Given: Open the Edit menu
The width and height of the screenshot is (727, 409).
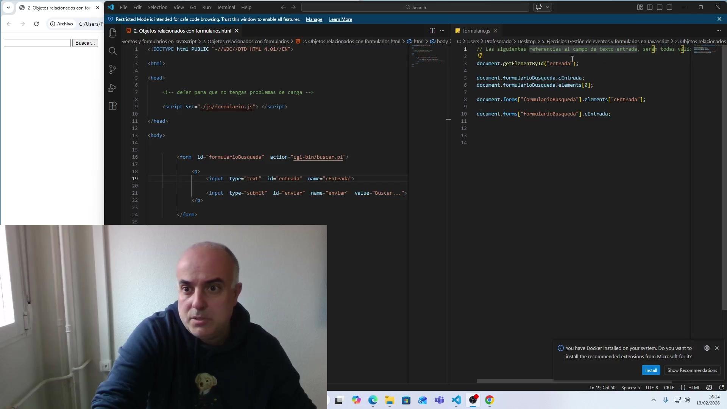Looking at the screenshot, I should 137,7.
